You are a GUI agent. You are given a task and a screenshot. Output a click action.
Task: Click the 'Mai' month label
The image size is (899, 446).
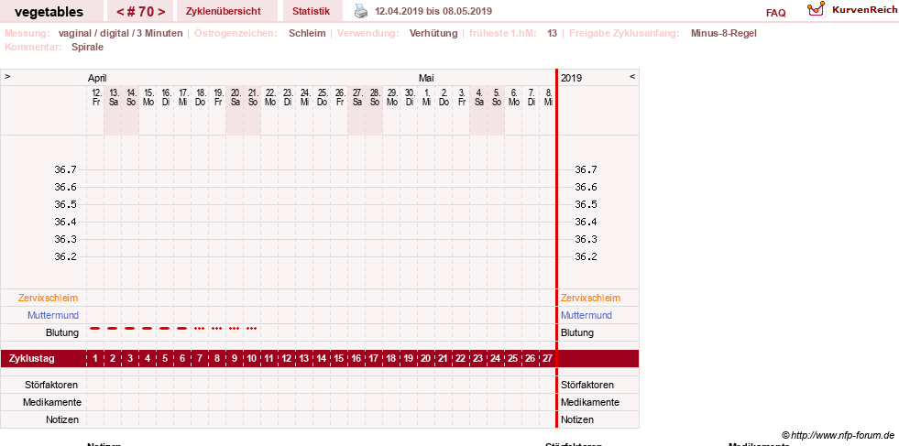[426, 78]
